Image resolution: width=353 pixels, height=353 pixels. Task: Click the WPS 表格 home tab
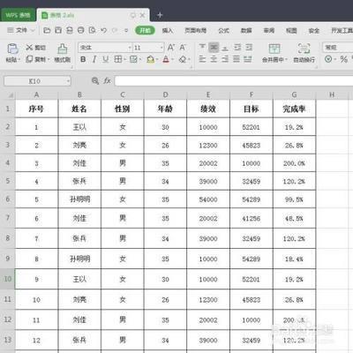[18, 15]
